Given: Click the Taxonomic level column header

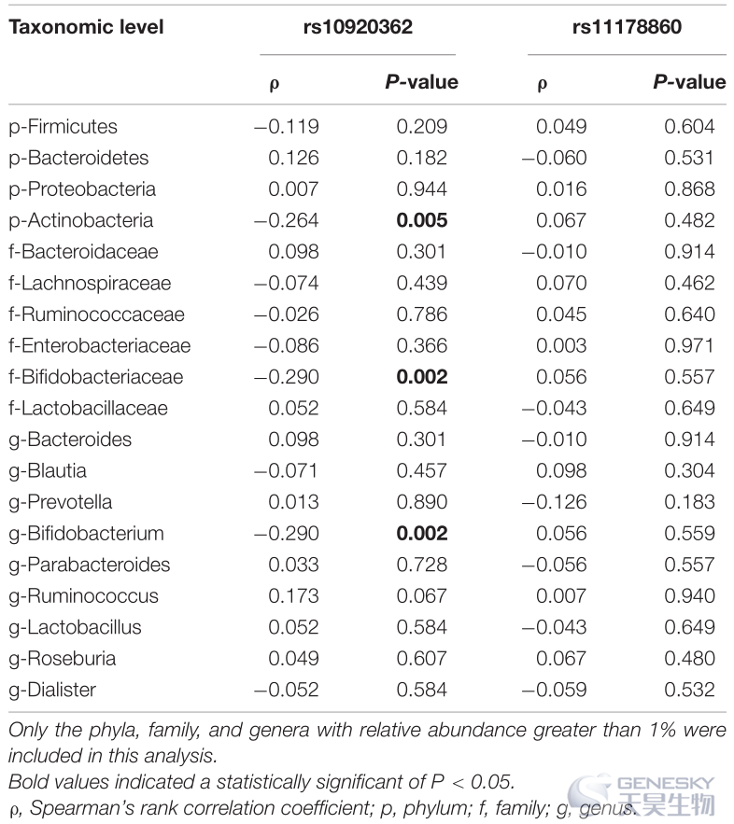Looking at the screenshot, I should coord(86,27).
